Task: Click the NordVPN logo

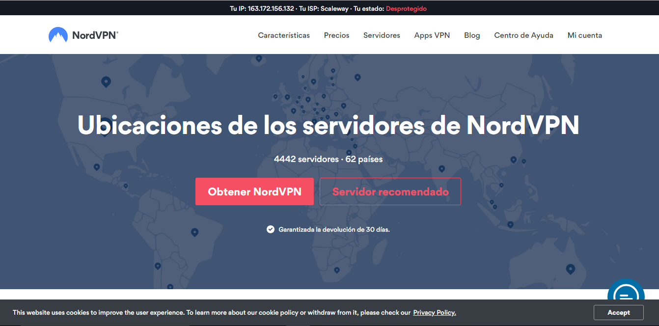Action: pos(83,35)
